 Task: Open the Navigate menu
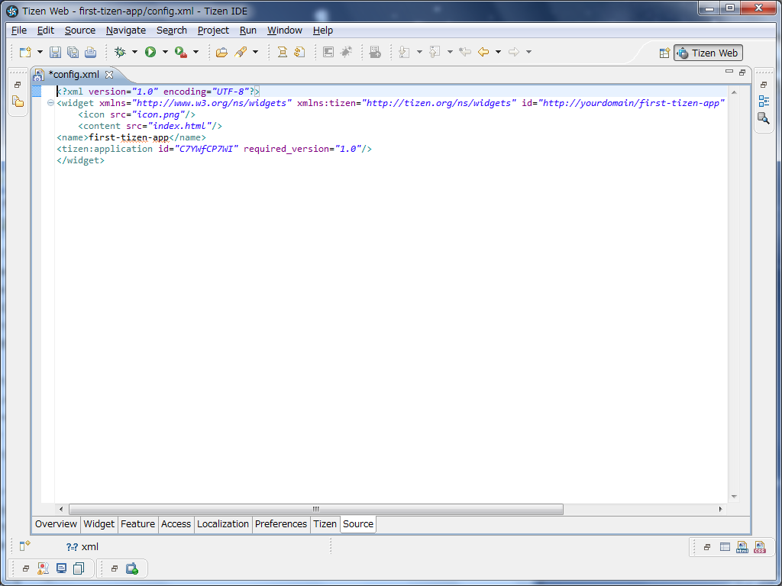[x=126, y=31]
